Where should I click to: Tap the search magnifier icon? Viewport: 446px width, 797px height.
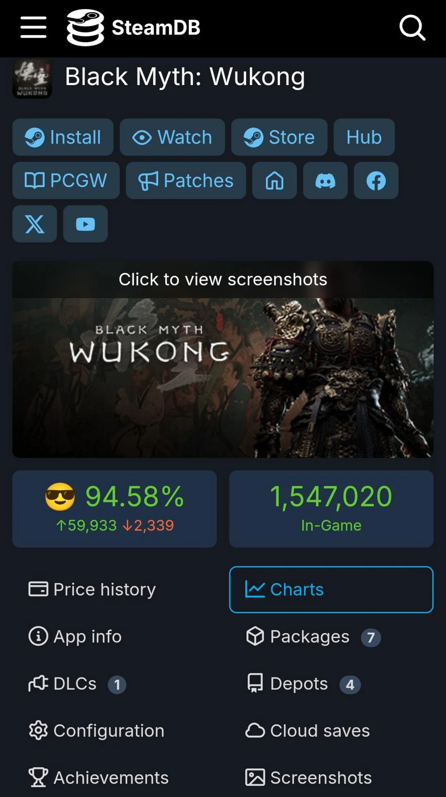coord(412,28)
